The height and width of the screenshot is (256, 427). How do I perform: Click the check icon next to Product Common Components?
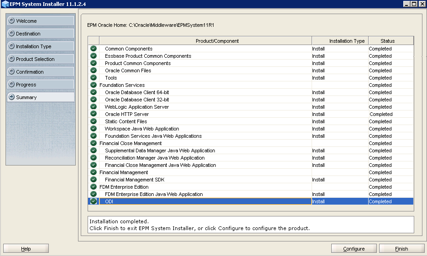pos(94,63)
